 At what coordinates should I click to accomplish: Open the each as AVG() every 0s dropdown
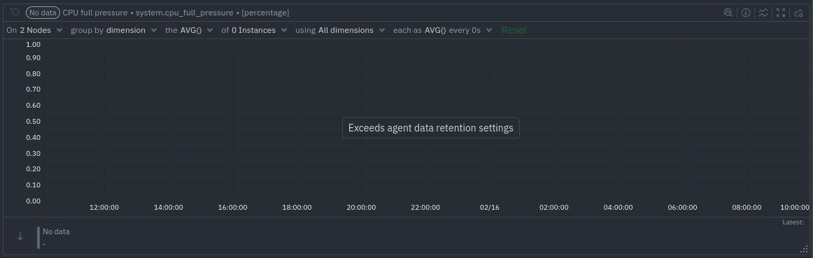click(x=443, y=30)
